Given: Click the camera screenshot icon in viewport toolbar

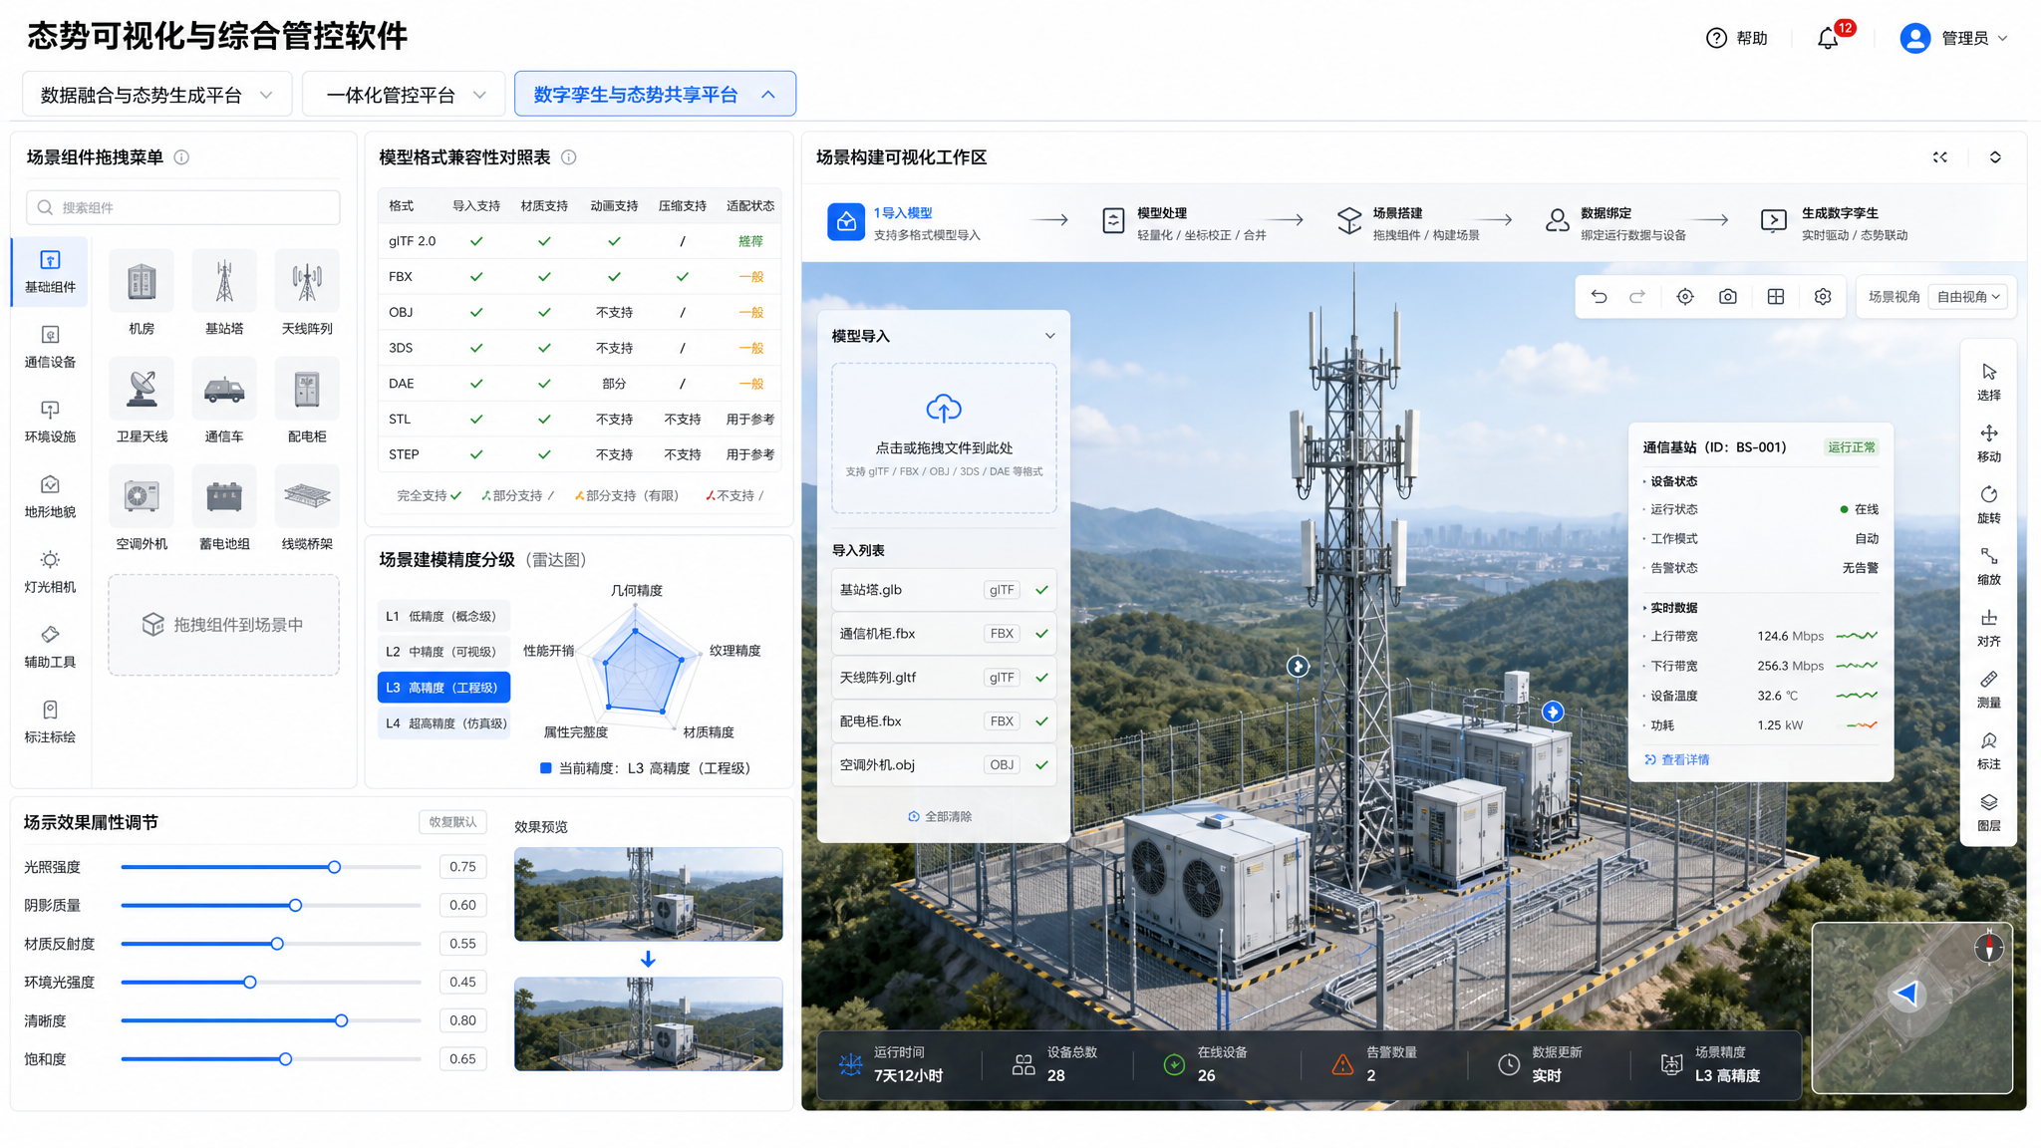Looking at the screenshot, I should [x=1728, y=297].
